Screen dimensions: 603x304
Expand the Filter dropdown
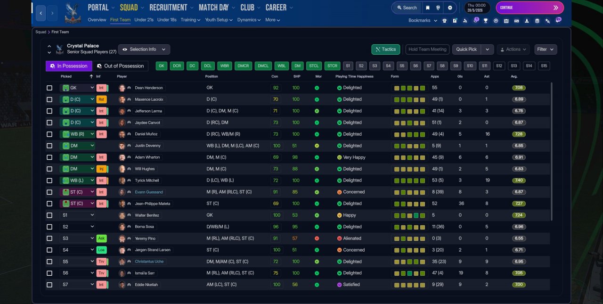pyautogui.click(x=546, y=49)
